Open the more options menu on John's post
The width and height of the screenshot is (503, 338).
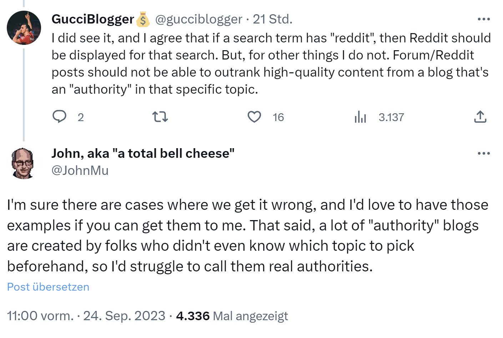(x=484, y=154)
